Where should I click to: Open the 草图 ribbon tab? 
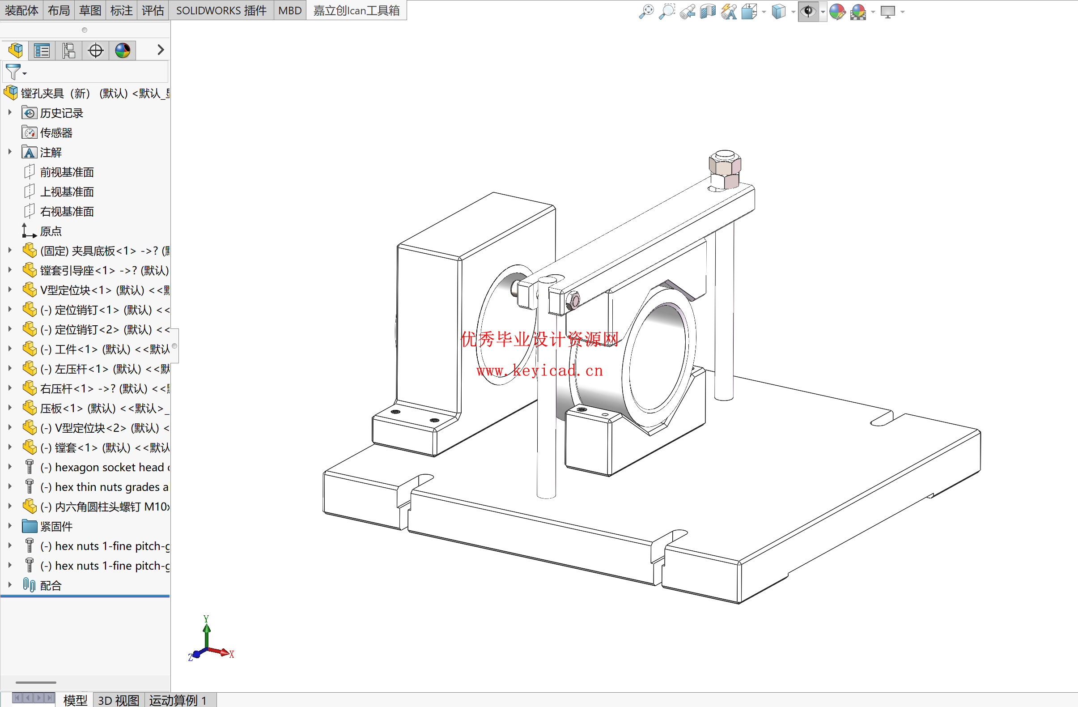(90, 10)
